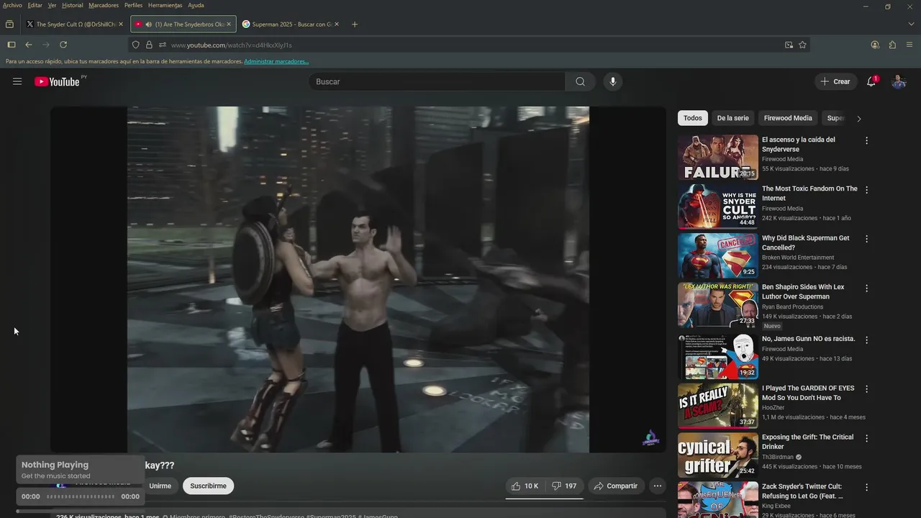Show the tracking protection shield info
Image resolution: width=921 pixels, height=518 pixels.
click(135, 45)
